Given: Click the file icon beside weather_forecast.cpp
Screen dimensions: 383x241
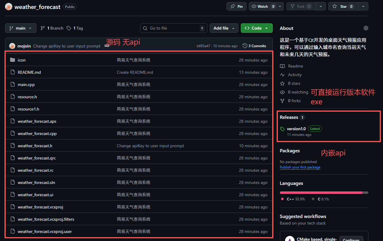Looking at the screenshot, I should coord(13,133).
